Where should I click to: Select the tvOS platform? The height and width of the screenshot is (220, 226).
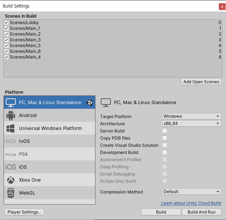tap(50, 141)
